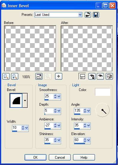This screenshot has height=165, width=118.
Task: Click the fit preview to window icon
Action: 39,76
